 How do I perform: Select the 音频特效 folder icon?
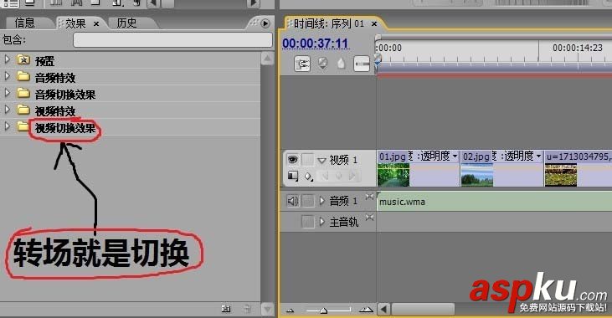(23, 76)
